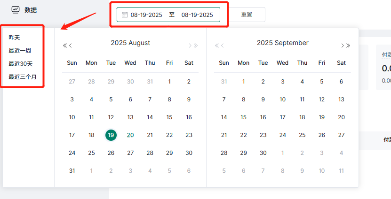Click the calendar icon in date field
Image resolution: width=391 pixels, height=199 pixels.
pos(125,15)
